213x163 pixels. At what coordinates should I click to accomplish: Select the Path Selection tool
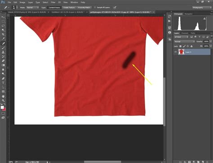coord(3,87)
